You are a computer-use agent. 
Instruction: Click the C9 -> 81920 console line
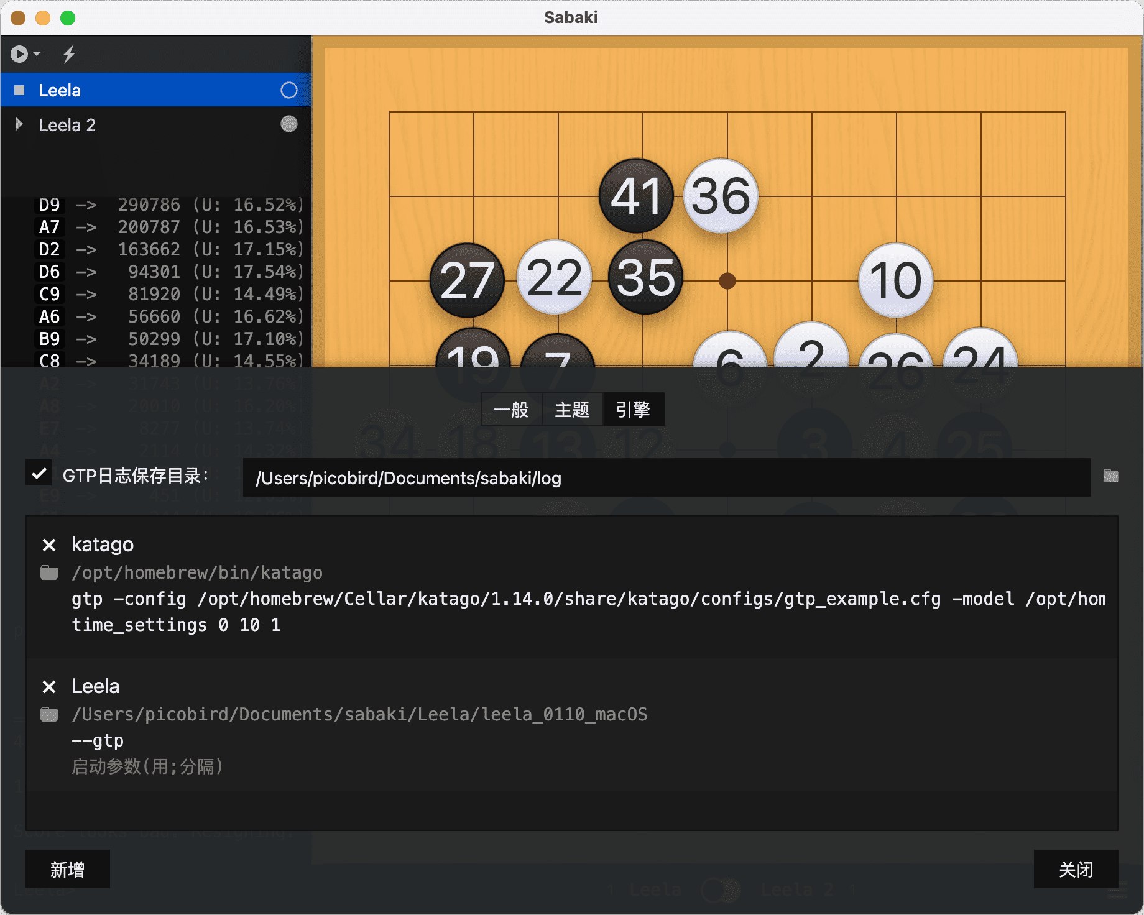point(169,295)
